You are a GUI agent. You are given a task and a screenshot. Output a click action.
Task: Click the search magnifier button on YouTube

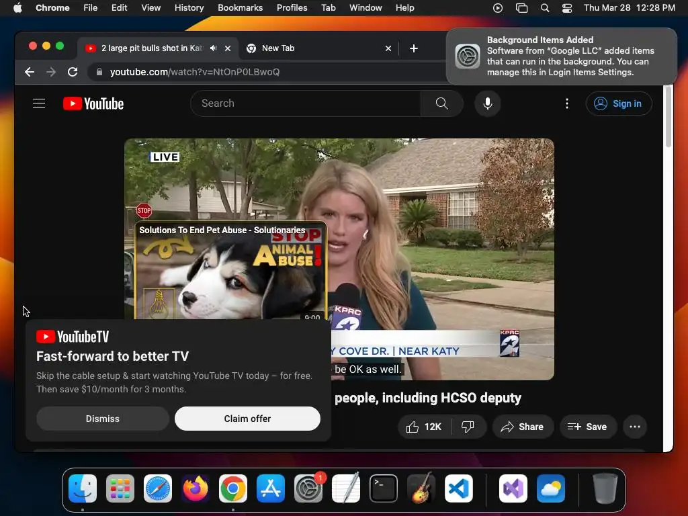442,103
